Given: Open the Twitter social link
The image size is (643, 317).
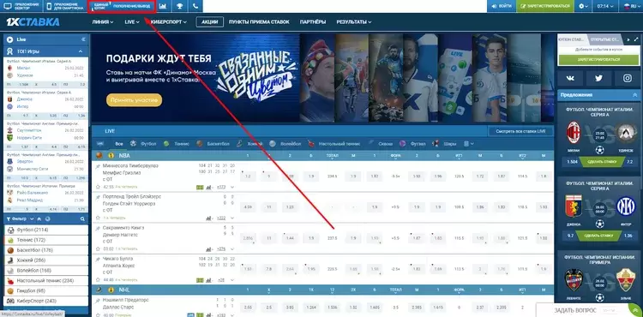Looking at the screenshot, I should (598, 78).
